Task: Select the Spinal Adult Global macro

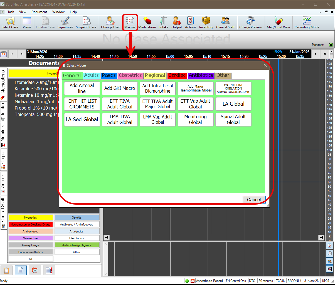Action: (x=233, y=120)
